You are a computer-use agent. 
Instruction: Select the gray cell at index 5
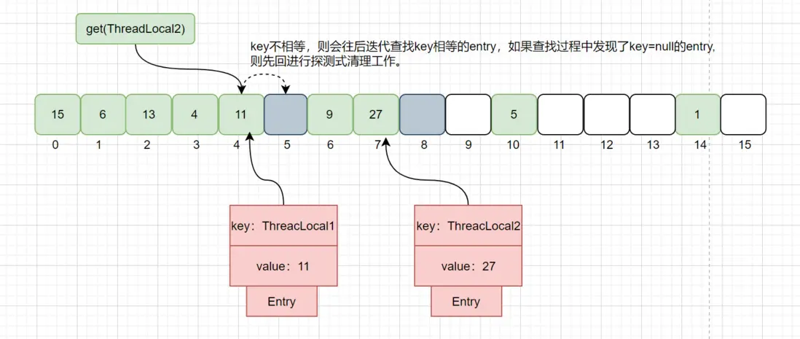pyautogui.click(x=286, y=114)
